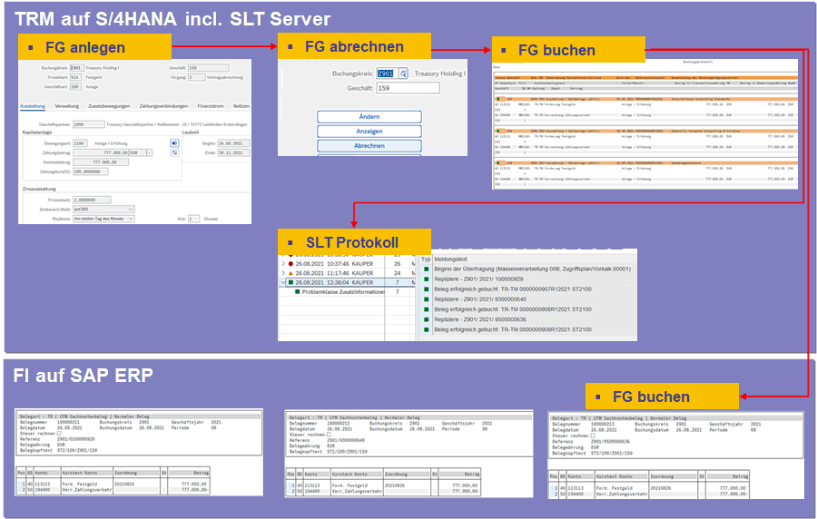Image resolution: width=817 pixels, height=519 pixels.
Task: Click Buchungskreis field in FG abrechnen screen
Action: click(387, 73)
